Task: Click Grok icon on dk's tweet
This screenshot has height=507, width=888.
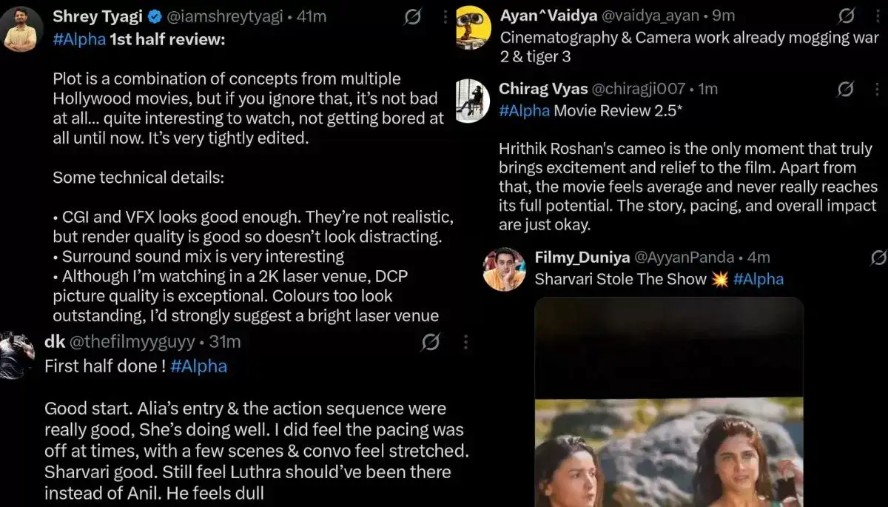Action: click(x=431, y=342)
